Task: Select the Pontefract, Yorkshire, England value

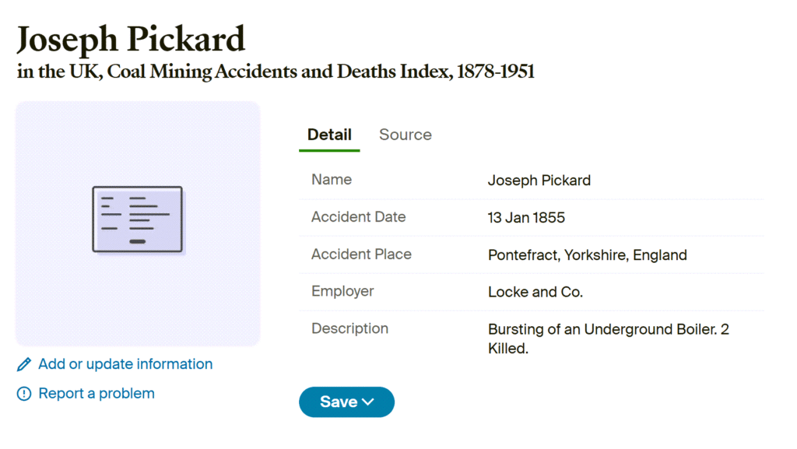Action: [587, 255]
